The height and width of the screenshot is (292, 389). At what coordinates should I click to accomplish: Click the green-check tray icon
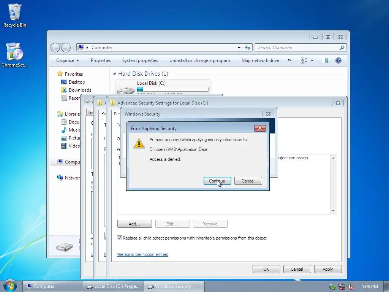(x=332, y=287)
